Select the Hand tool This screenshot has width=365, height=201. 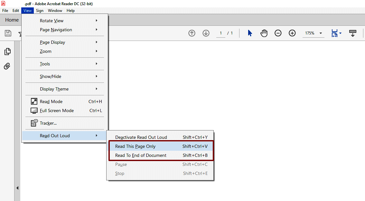click(x=264, y=33)
